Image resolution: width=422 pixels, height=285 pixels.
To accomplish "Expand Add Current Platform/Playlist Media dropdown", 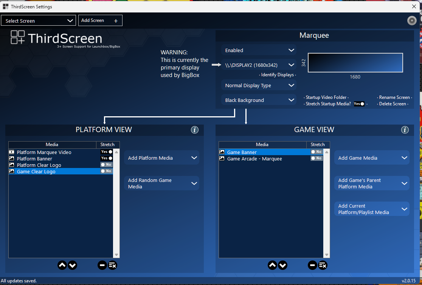I will (372, 209).
